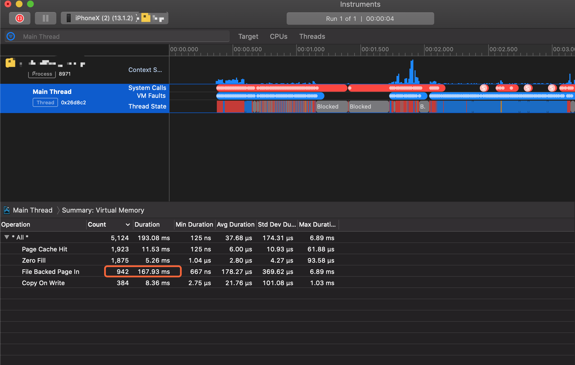The height and width of the screenshot is (365, 575).
Task: Click the Instruments icon in detail breadcrumb
Action: 7,210
